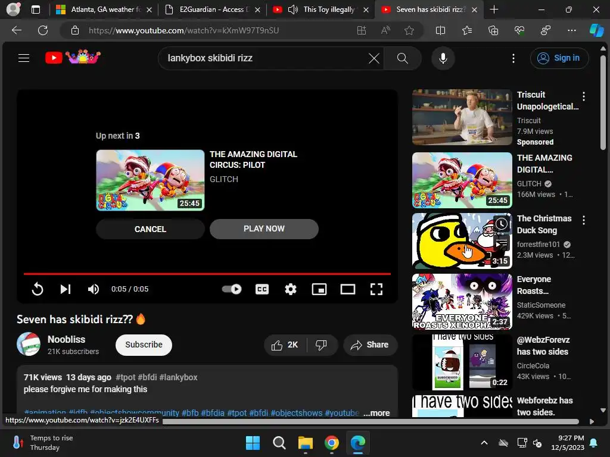Open the #lankybox hashtag
This screenshot has width=610, height=457.
tap(178, 377)
